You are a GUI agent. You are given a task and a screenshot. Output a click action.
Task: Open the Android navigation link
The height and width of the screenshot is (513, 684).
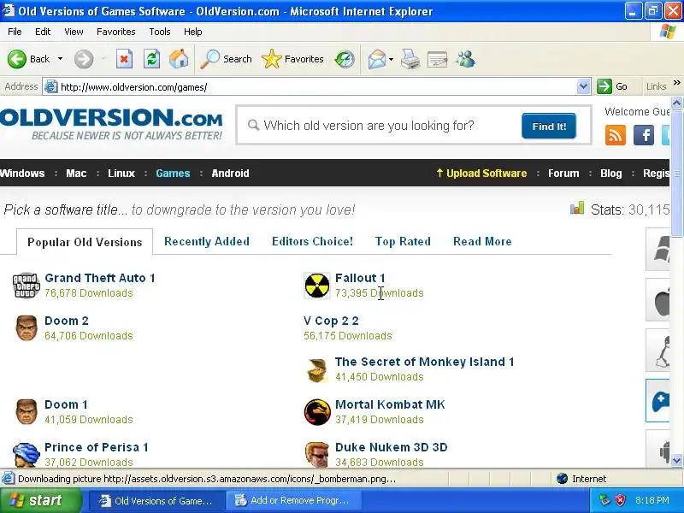coord(230,174)
